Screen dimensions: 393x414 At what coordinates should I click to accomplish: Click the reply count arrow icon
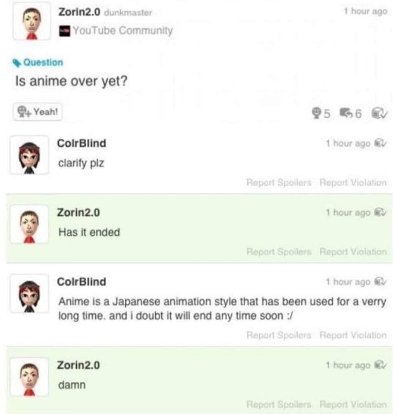click(346, 113)
